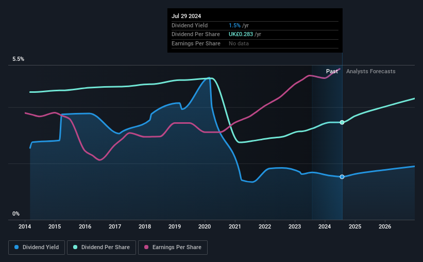The image size is (423, 262).
Task: Click the teal Dividend Per Share legend dot
Action: coord(75,247)
